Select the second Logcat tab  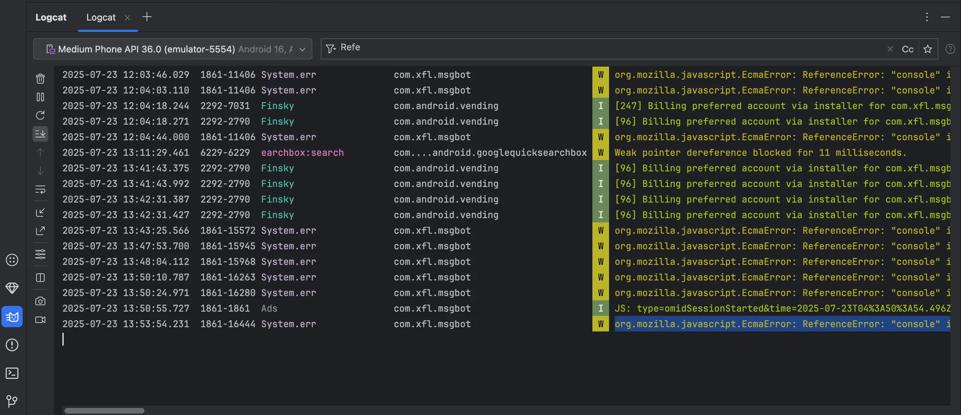click(101, 18)
